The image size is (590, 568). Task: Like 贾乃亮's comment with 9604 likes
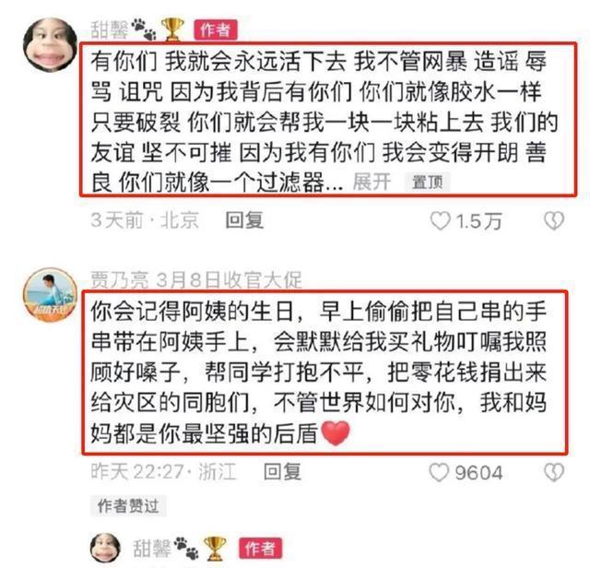point(439,472)
